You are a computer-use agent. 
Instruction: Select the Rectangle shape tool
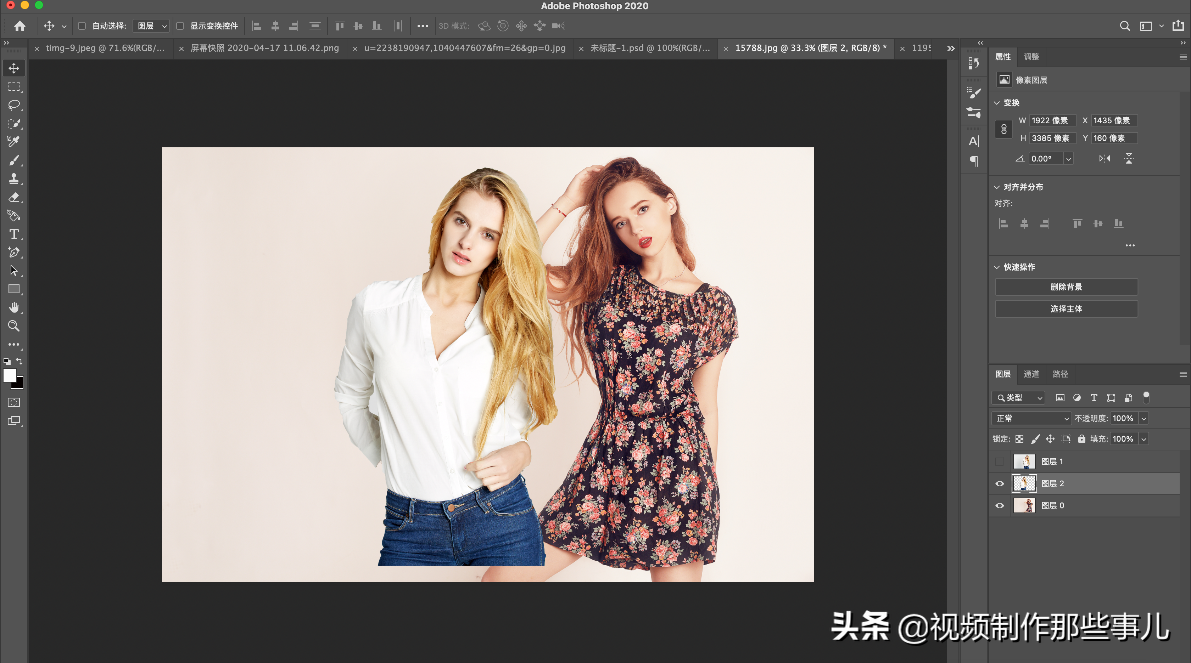pos(14,289)
